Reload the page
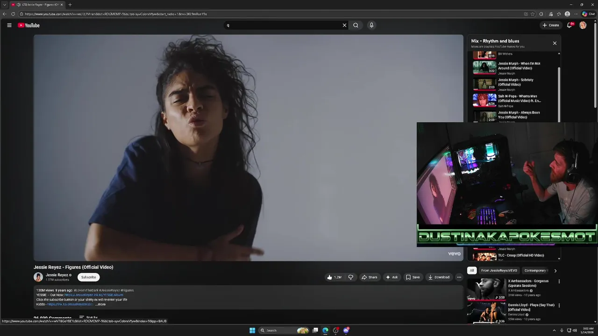598x336 pixels. tap(13, 14)
